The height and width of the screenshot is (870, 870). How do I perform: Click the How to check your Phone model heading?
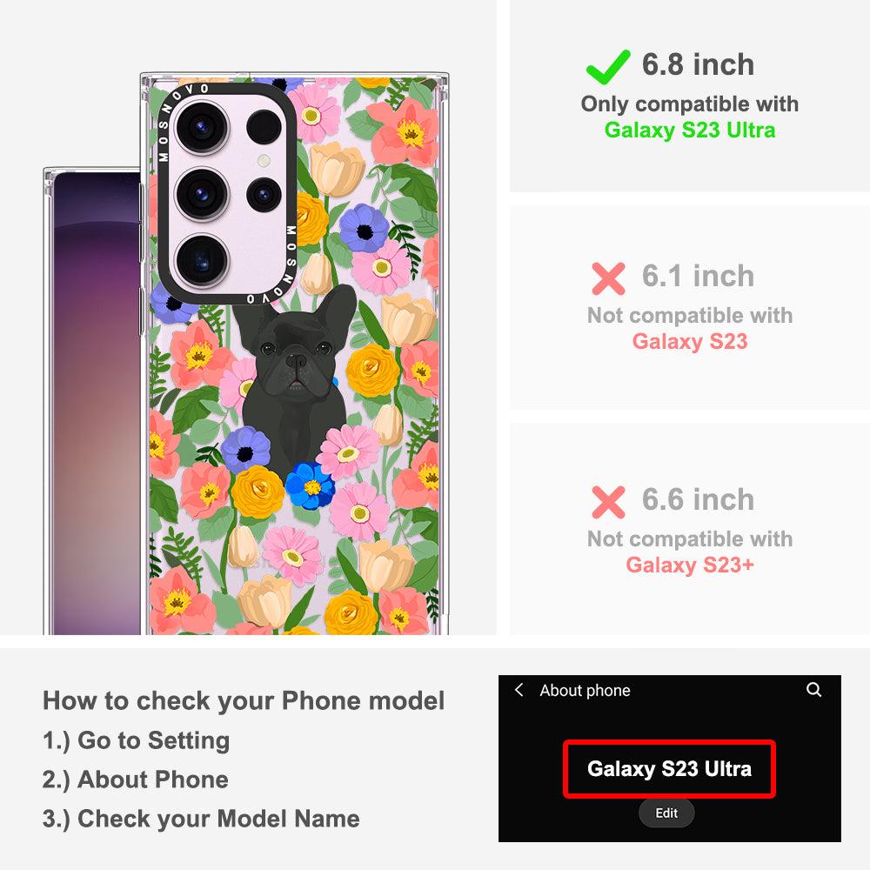[x=244, y=700]
